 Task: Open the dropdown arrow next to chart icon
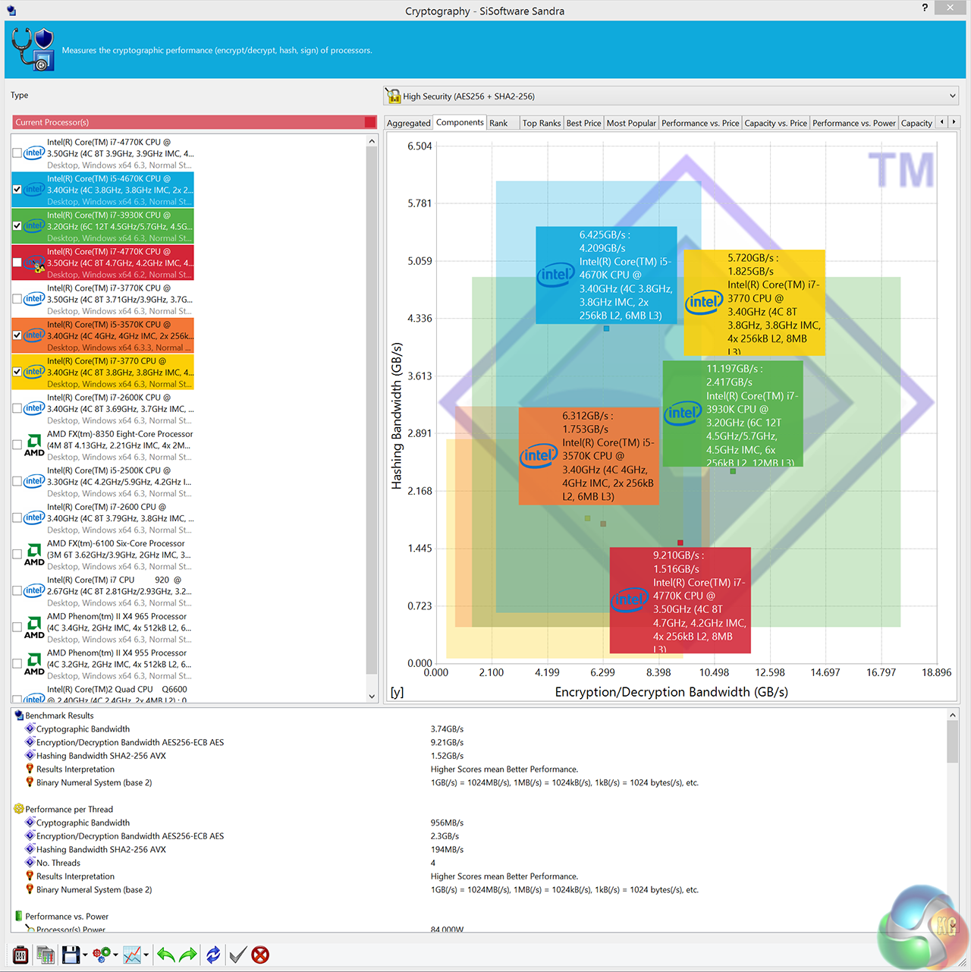point(146,955)
